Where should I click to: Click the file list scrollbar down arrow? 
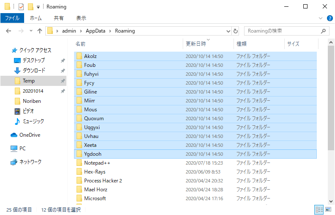pos(331,201)
